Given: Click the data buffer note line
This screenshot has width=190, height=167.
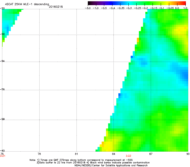Looking at the screenshot, I should click(93, 163).
